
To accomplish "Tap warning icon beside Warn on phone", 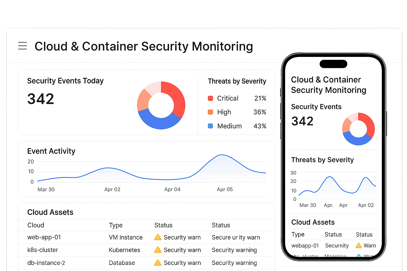I will coord(359,246).
